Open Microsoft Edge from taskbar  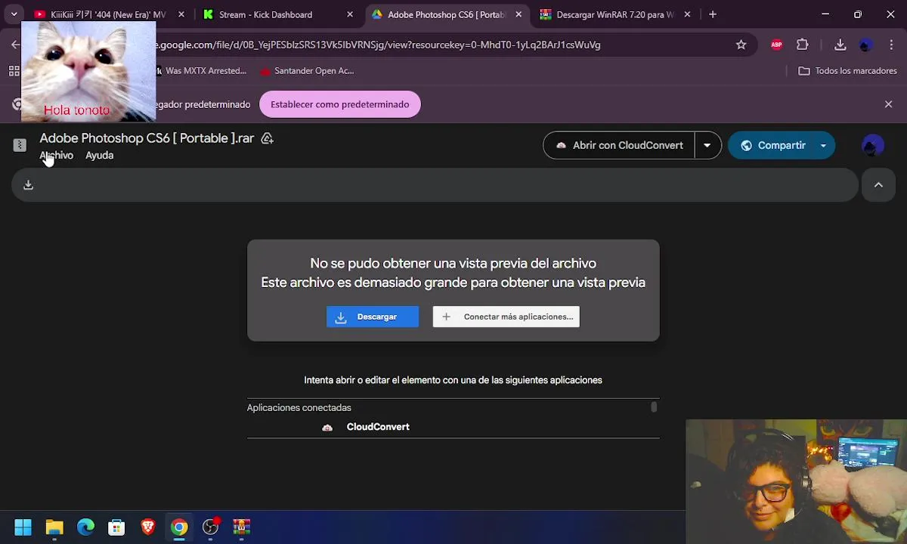click(x=85, y=527)
